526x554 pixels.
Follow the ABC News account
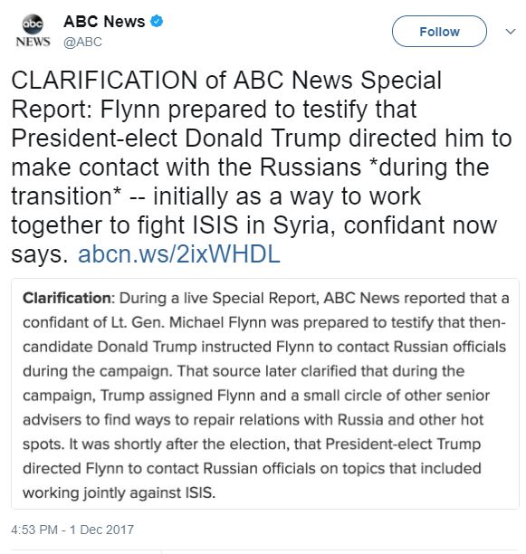pyautogui.click(x=439, y=32)
